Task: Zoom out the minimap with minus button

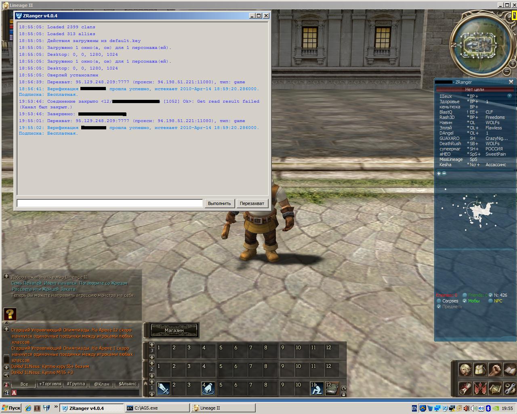Action: pos(507,72)
